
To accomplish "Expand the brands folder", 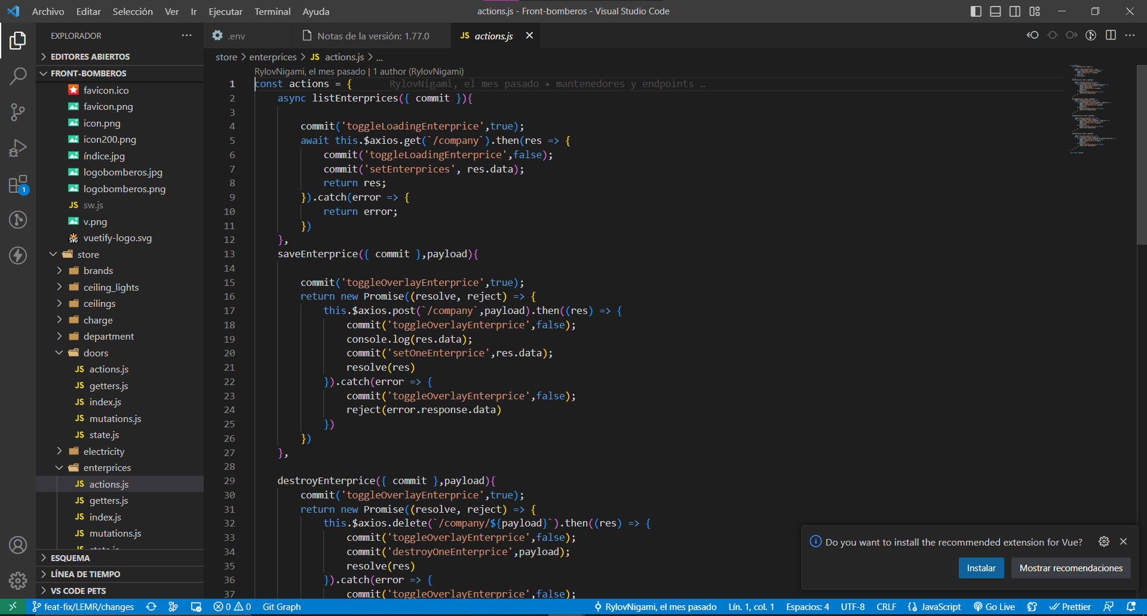I will pos(119,270).
